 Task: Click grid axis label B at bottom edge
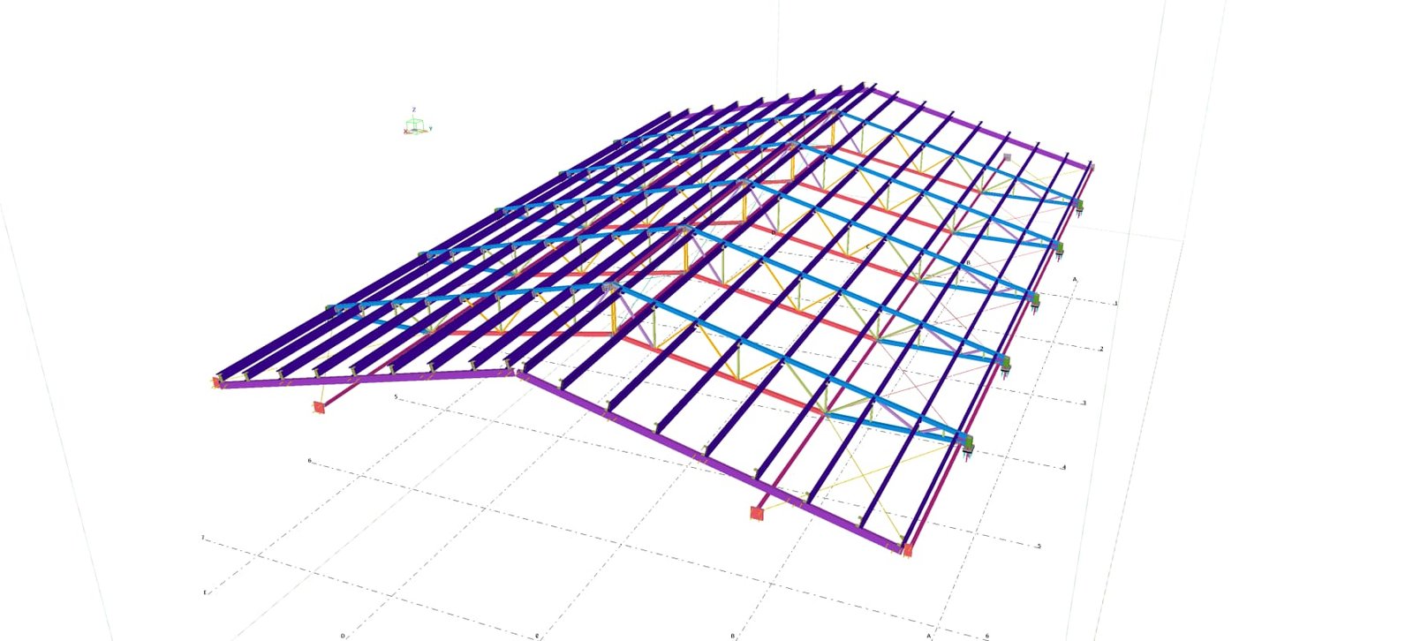point(732,635)
